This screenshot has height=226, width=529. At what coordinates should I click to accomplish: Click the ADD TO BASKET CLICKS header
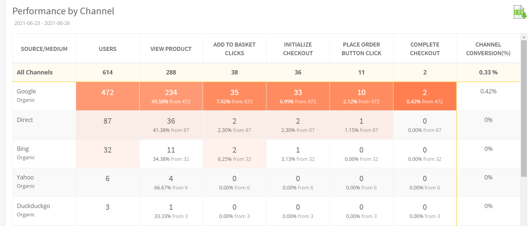pyautogui.click(x=234, y=49)
